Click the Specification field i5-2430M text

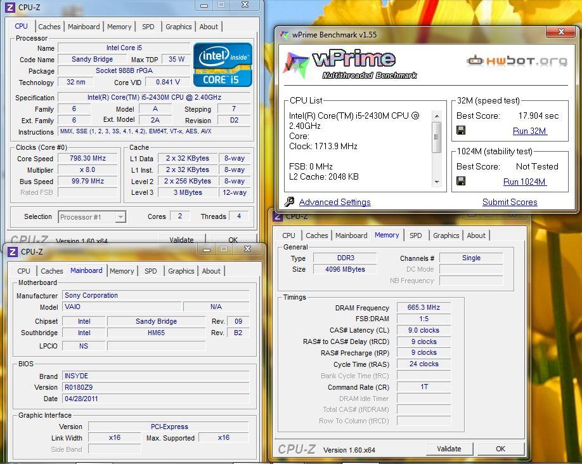pos(155,97)
